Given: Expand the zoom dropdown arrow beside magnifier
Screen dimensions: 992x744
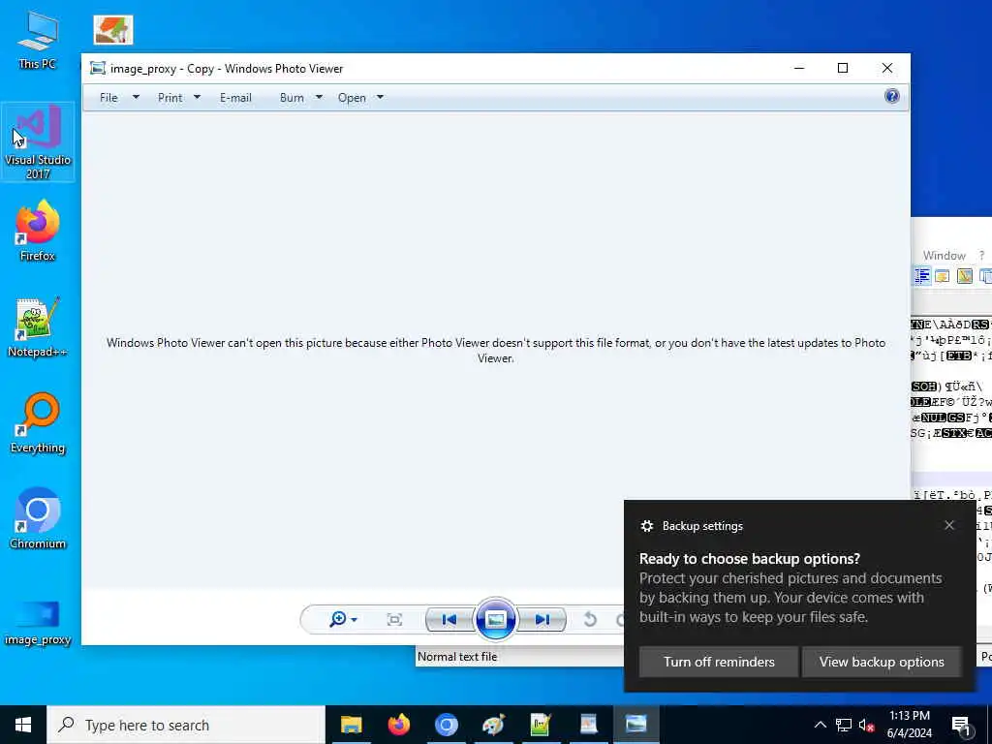Looking at the screenshot, I should pyautogui.click(x=354, y=620).
